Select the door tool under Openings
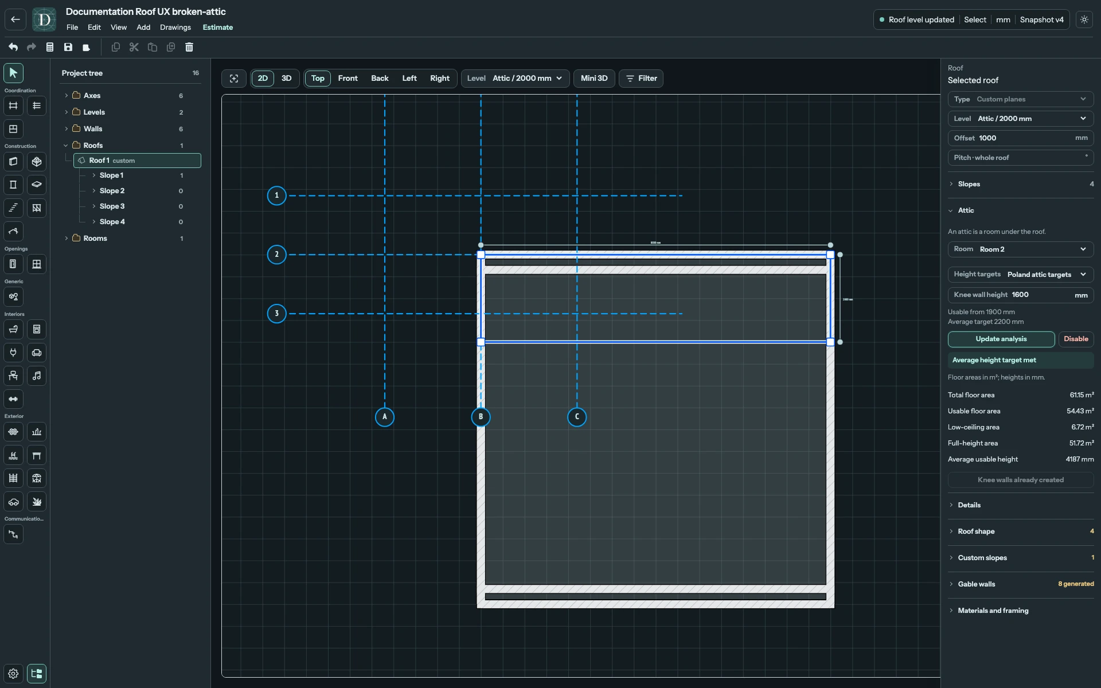This screenshot has height=688, width=1101. point(13,264)
